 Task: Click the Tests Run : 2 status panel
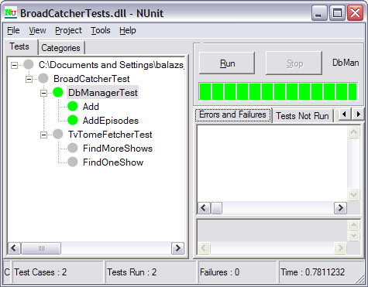151,272
